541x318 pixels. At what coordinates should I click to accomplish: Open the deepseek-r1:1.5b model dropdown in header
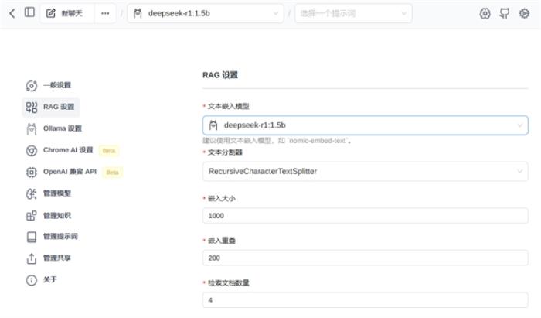click(x=206, y=13)
